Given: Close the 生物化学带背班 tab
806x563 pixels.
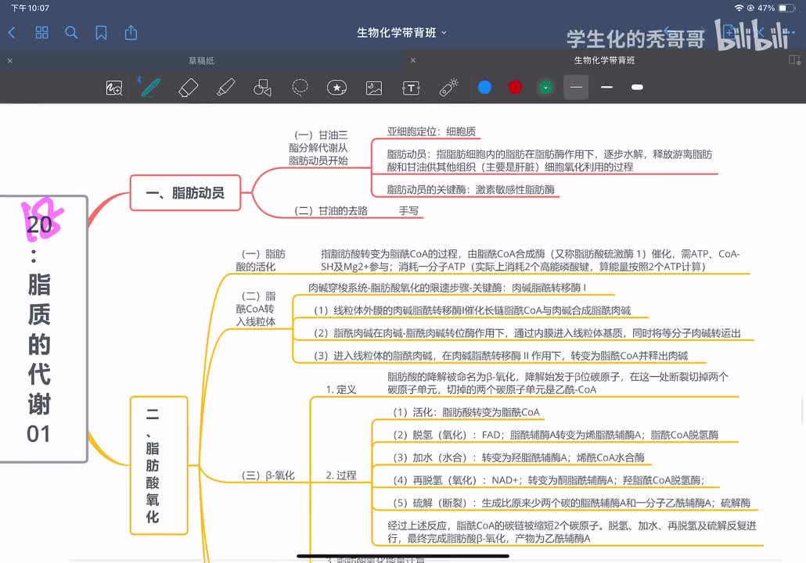Looking at the screenshot, I should coord(412,60).
